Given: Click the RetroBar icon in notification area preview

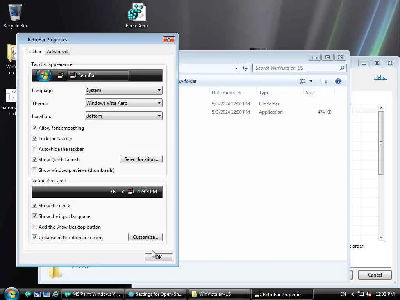Looking at the screenshot, I should point(131,191).
